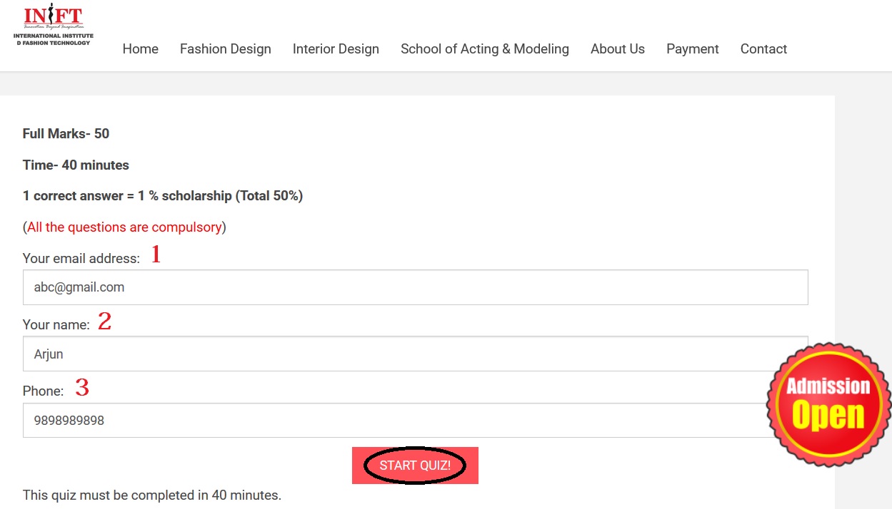Go to the Contact page

pyautogui.click(x=763, y=49)
